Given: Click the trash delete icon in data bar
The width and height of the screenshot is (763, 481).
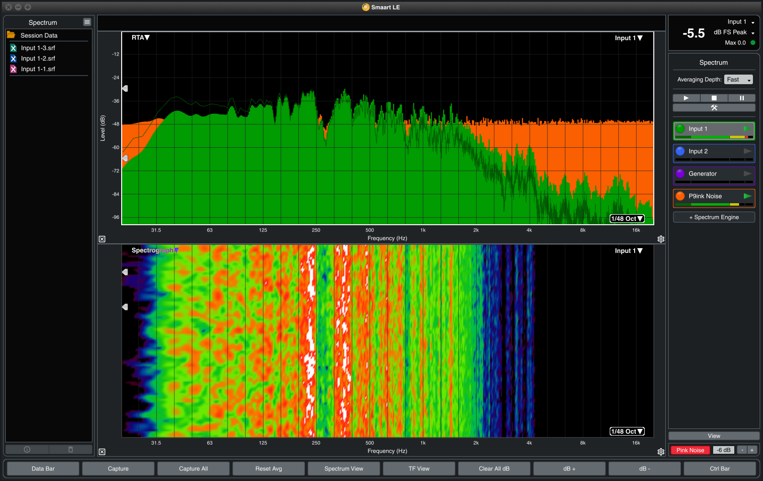Looking at the screenshot, I should [x=70, y=449].
